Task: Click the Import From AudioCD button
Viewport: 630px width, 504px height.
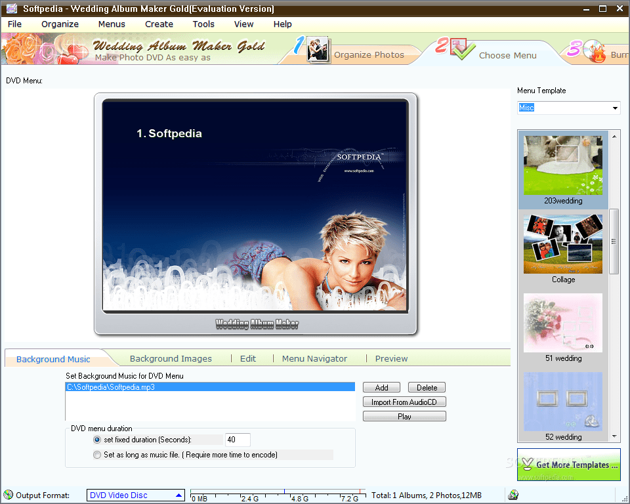Action: pos(404,402)
